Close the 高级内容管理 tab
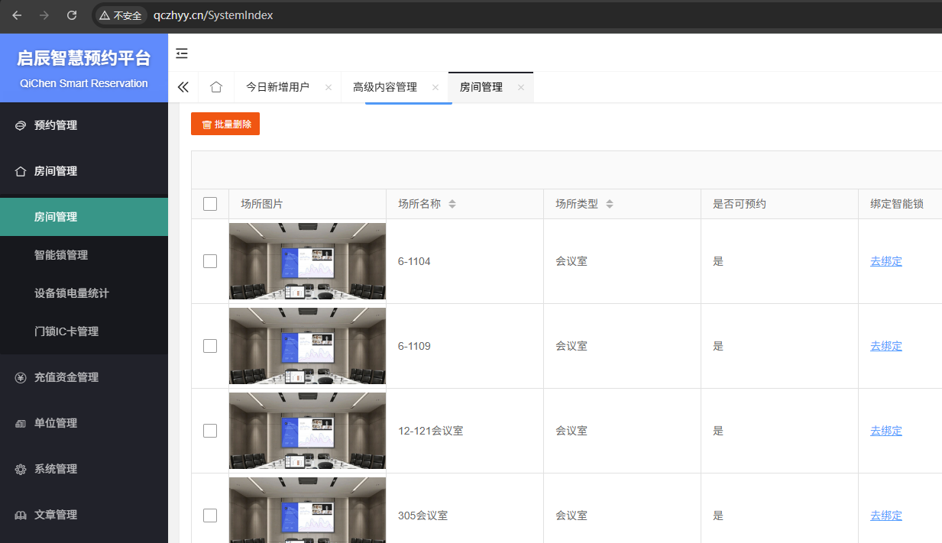Screen dimensions: 942x543 coord(435,88)
